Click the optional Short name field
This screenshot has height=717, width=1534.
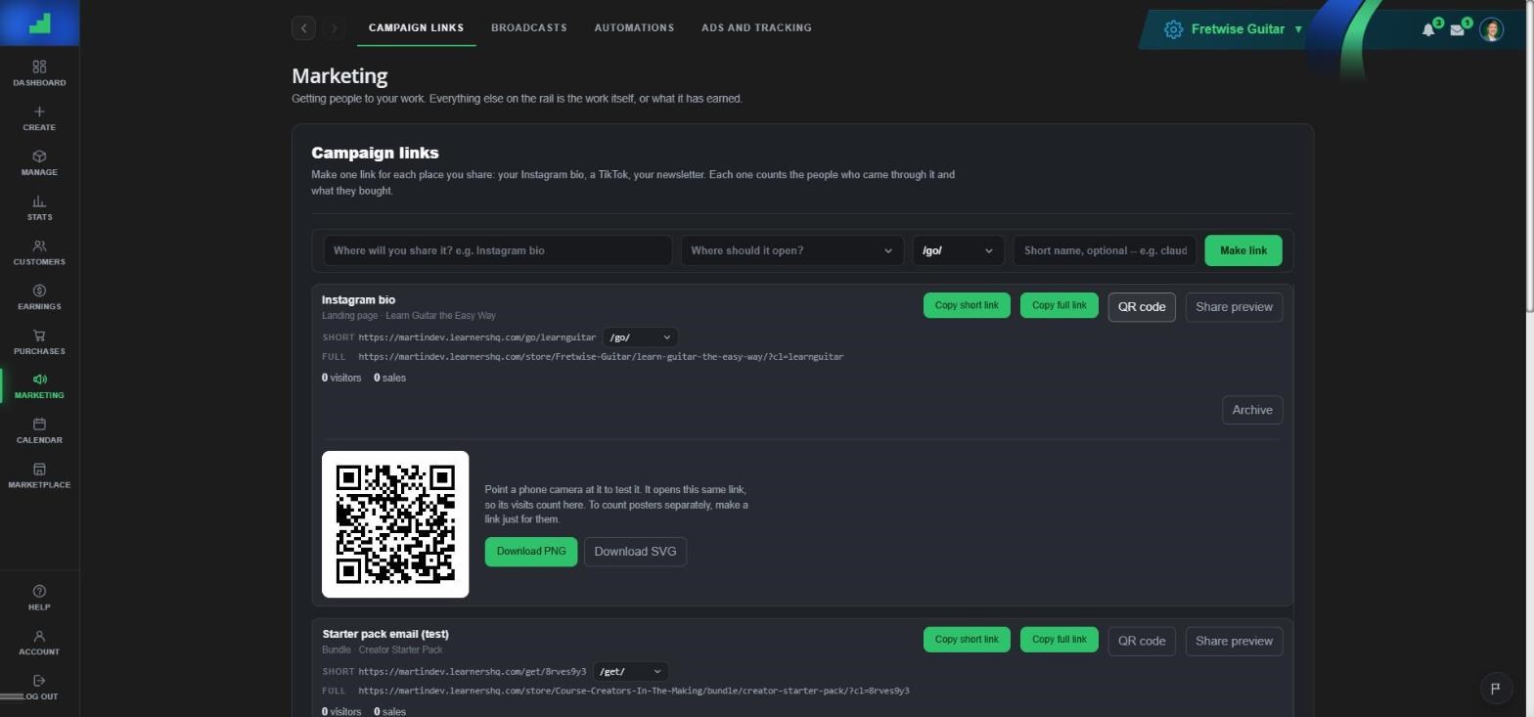1105,250
